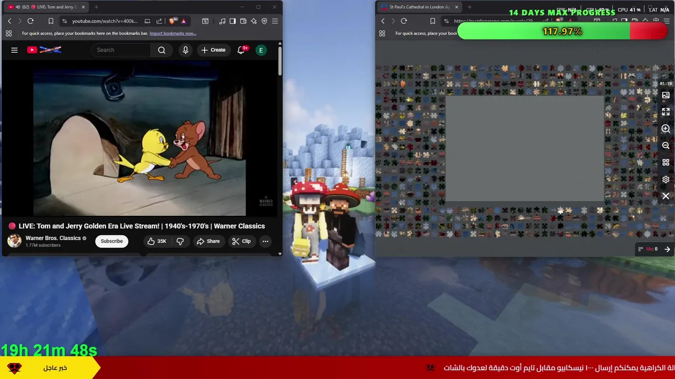Go back in the puzzle browser window
Screen dimensions: 675x379
click(383, 21)
